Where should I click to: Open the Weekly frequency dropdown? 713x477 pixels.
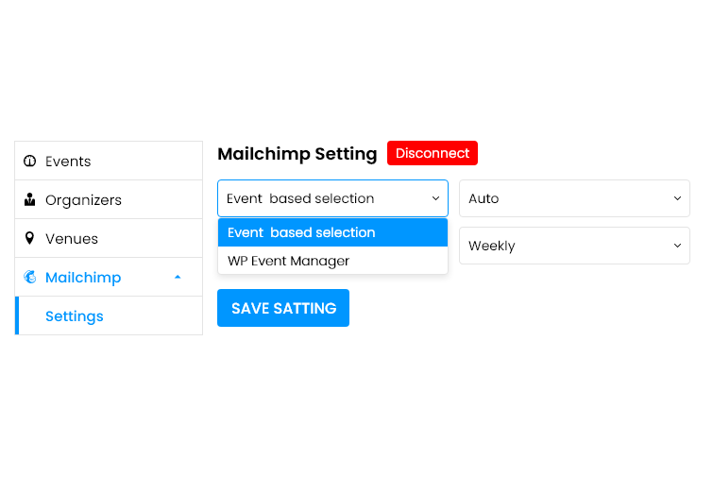click(574, 246)
